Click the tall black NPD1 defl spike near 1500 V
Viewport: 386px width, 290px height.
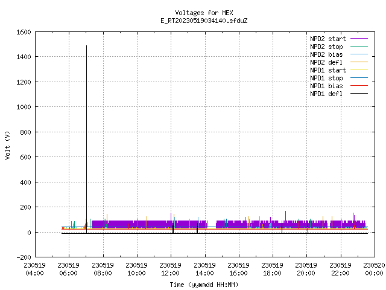click(x=86, y=138)
